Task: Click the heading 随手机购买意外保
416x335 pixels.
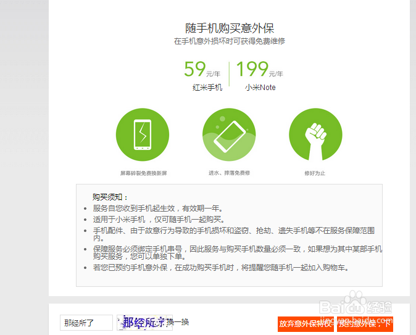Action: [x=230, y=28]
